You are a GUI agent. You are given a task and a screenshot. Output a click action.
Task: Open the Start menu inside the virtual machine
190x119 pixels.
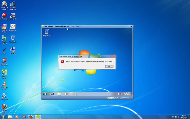[x=45, y=94]
